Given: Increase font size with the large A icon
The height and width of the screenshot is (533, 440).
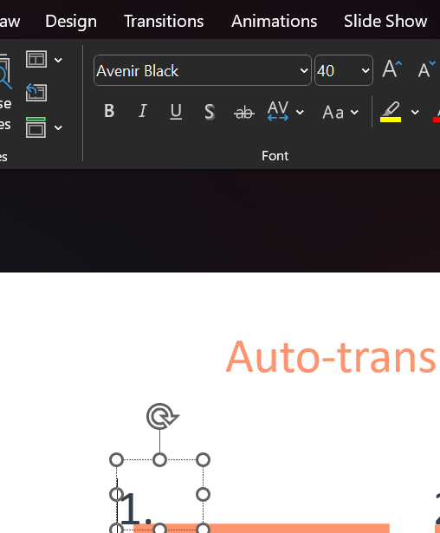Looking at the screenshot, I should pos(391,69).
